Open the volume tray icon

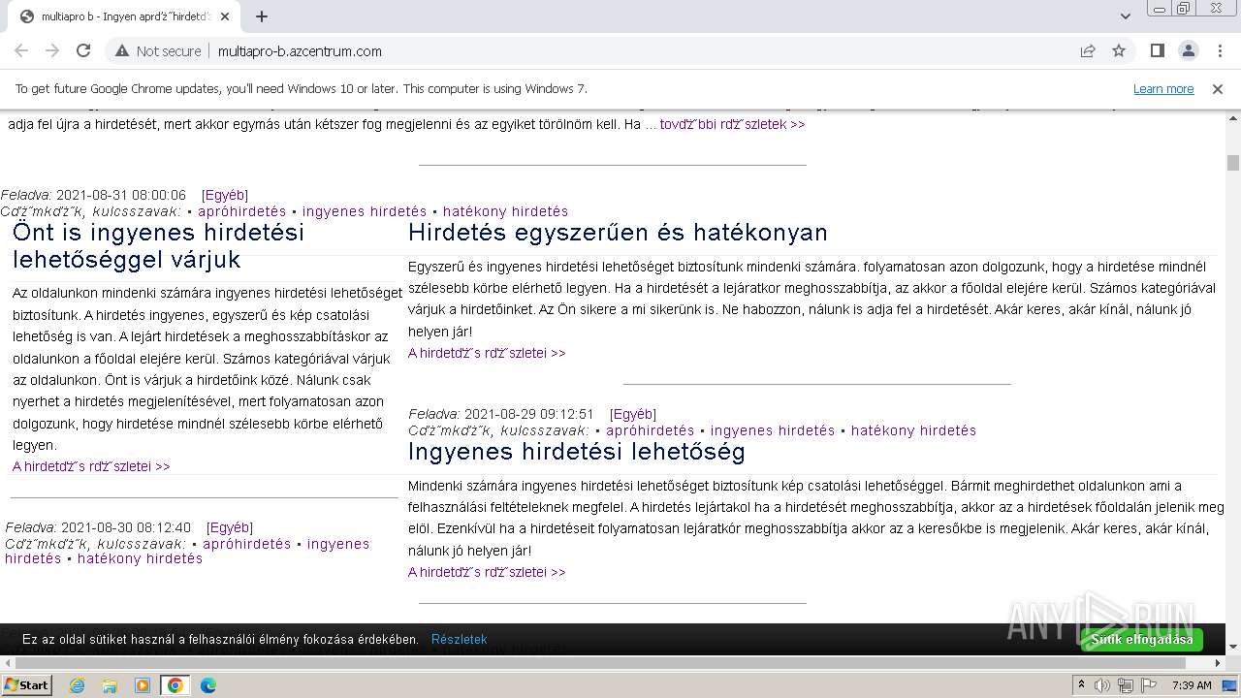1102,685
